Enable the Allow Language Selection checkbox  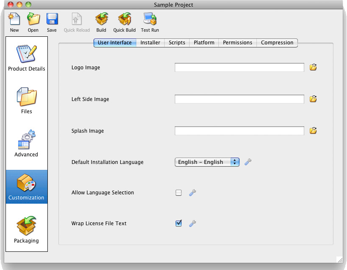[x=179, y=193]
